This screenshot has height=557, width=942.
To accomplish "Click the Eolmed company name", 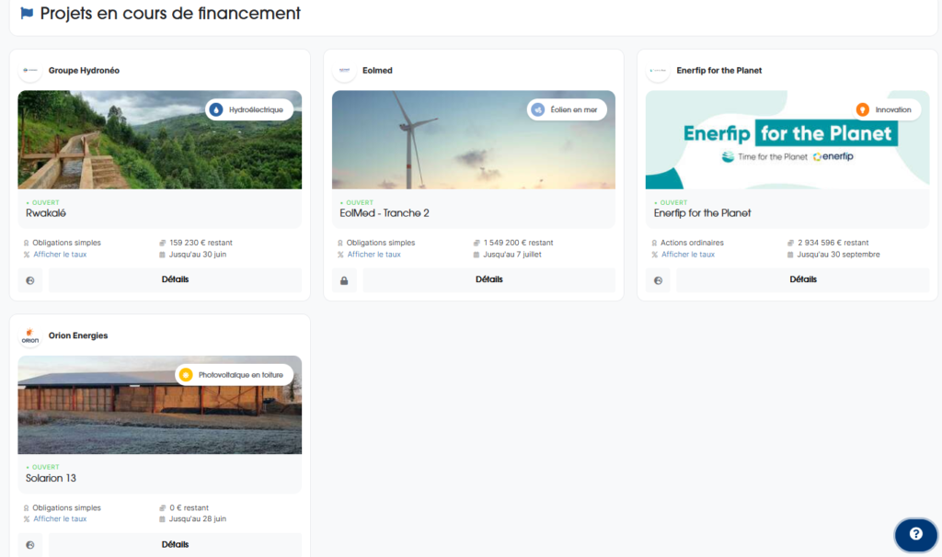I will click(377, 70).
